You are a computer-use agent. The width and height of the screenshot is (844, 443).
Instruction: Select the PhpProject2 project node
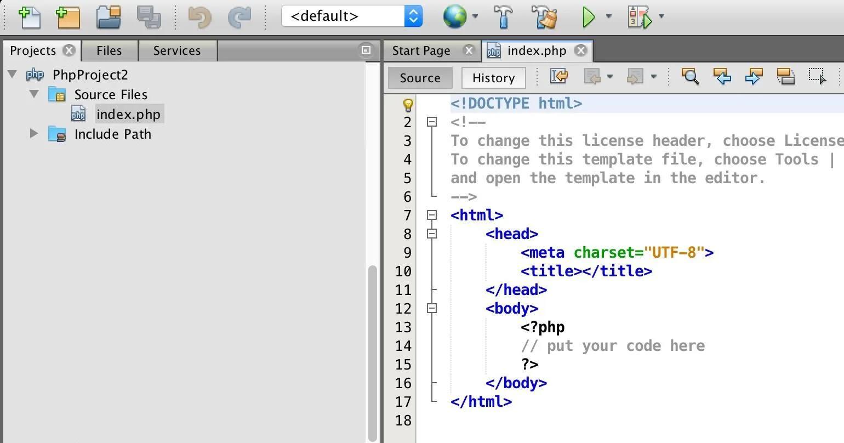(90, 75)
